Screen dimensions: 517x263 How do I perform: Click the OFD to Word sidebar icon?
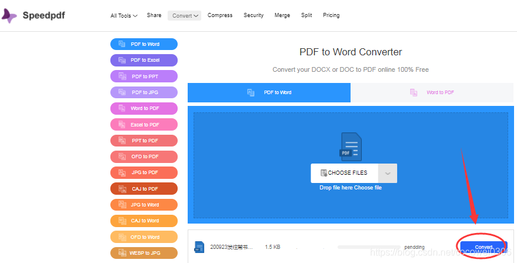122,237
